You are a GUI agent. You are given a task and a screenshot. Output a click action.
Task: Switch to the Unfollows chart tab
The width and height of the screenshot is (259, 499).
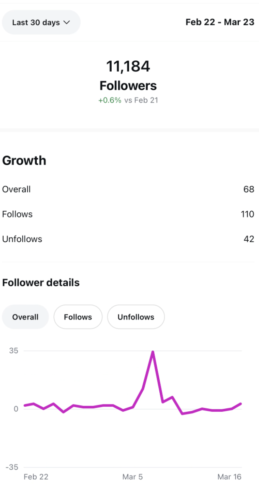tap(136, 317)
